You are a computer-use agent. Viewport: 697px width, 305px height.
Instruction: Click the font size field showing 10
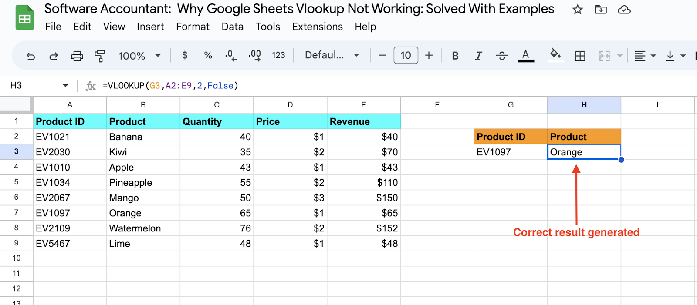pyautogui.click(x=406, y=55)
